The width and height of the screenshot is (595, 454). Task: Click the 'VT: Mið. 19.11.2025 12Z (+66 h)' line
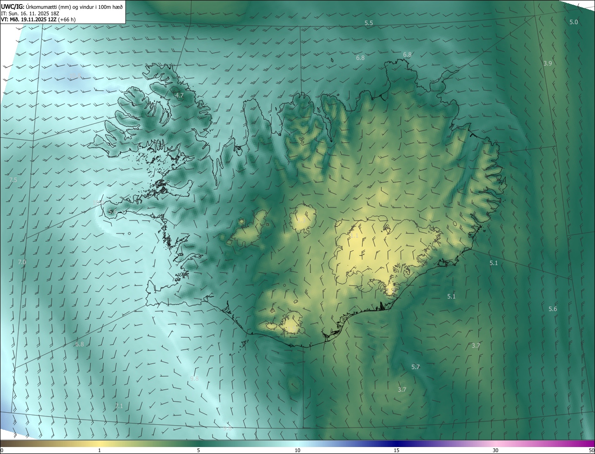click(38, 19)
